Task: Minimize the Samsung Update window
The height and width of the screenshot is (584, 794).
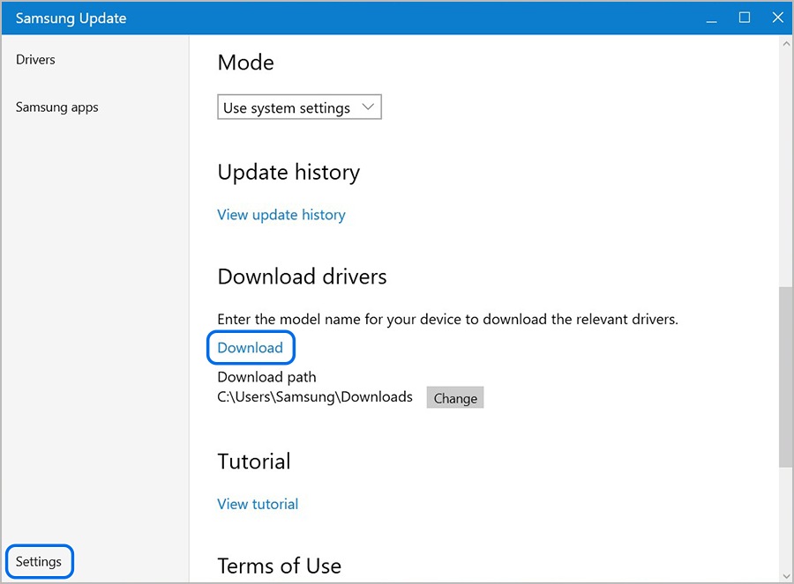Action: pos(712,18)
